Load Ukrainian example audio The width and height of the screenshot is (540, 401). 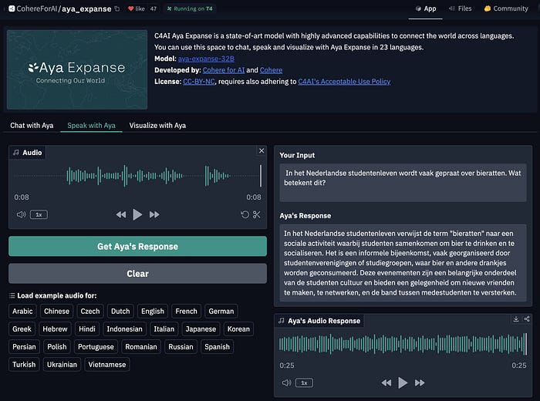click(62, 365)
